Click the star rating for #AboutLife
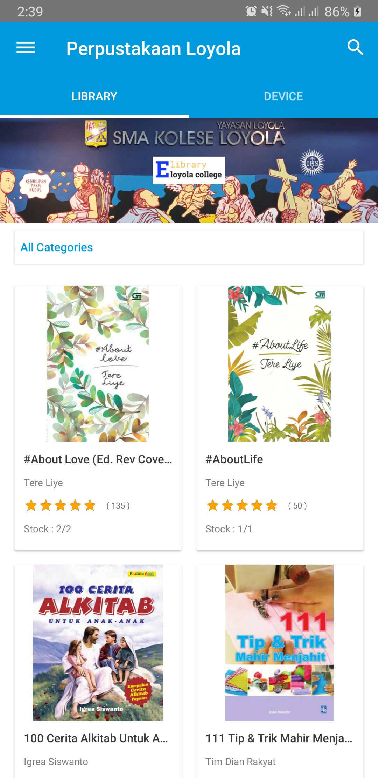378x778 pixels. pyautogui.click(x=242, y=505)
